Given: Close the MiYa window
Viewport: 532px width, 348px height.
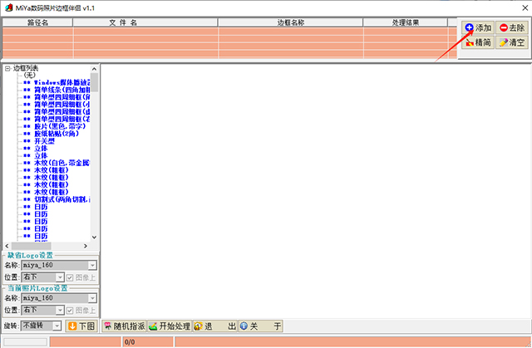Looking at the screenshot, I should (525, 7).
